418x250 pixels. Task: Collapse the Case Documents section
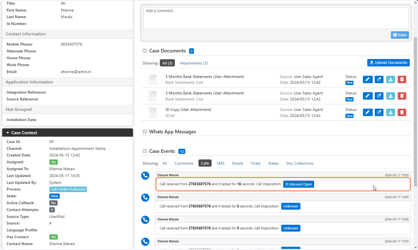(x=145, y=51)
